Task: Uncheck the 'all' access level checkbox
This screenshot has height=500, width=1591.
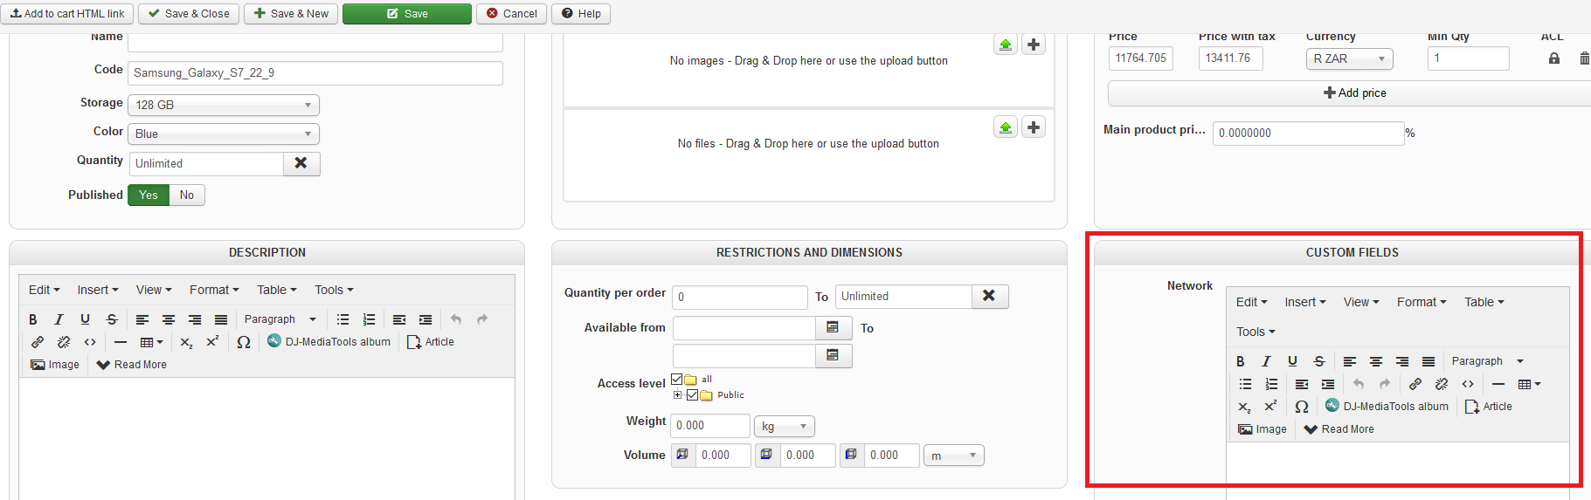Action: coord(677,380)
